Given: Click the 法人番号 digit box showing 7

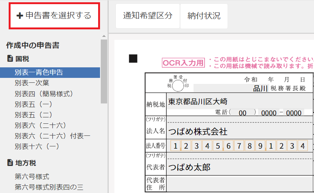Looking at the screenshot, I should point(239,146).
